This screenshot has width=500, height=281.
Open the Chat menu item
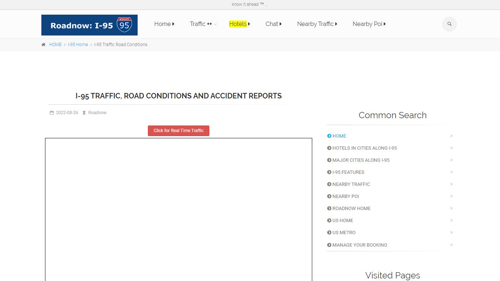tap(273, 24)
